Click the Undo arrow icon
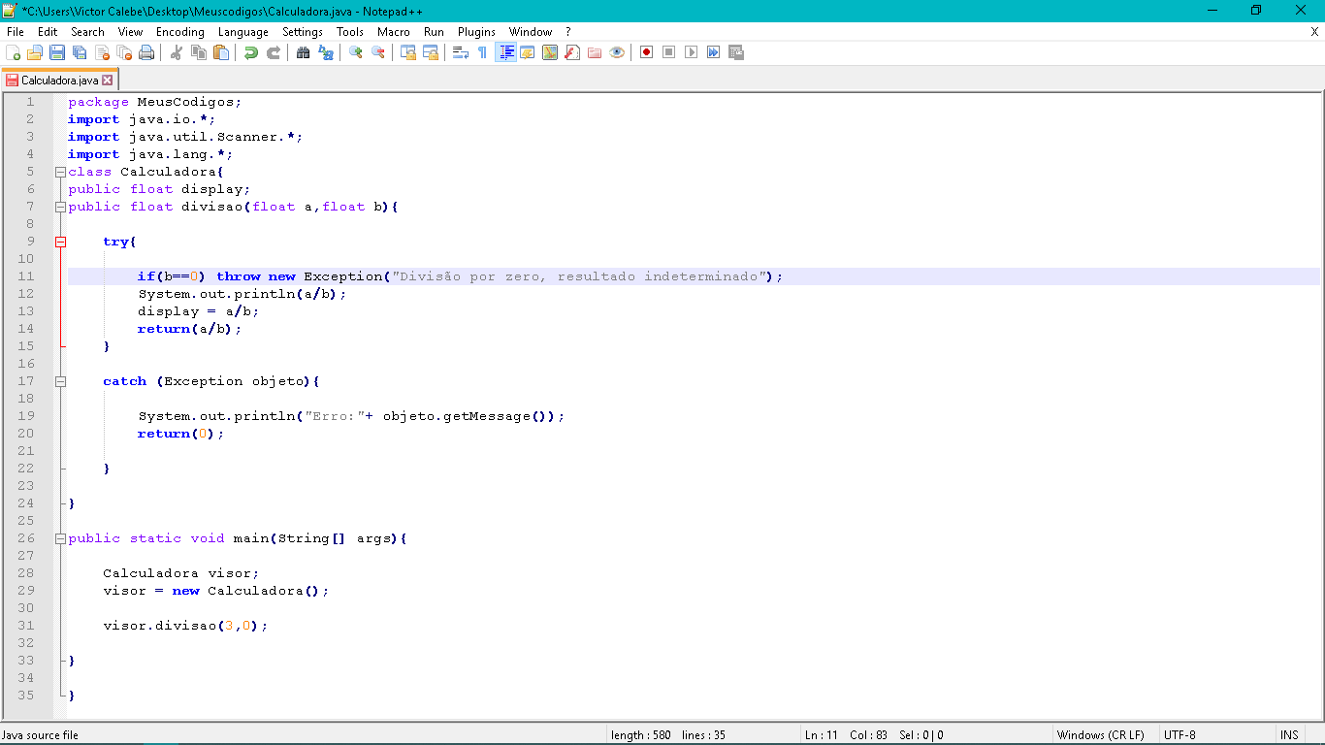The image size is (1325, 745). [250, 52]
